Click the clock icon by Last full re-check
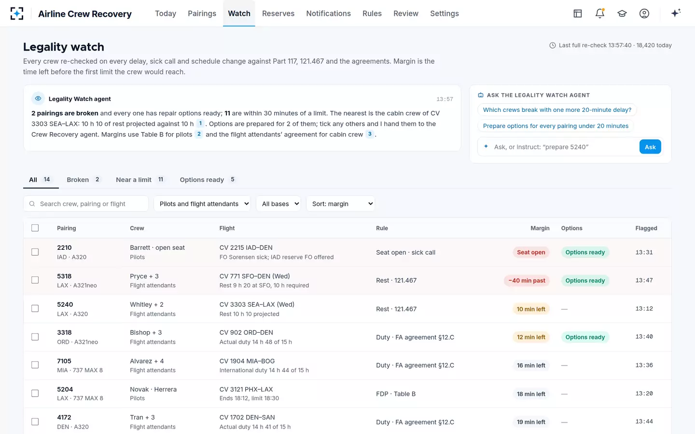The width and height of the screenshot is (695, 434). pos(553,45)
